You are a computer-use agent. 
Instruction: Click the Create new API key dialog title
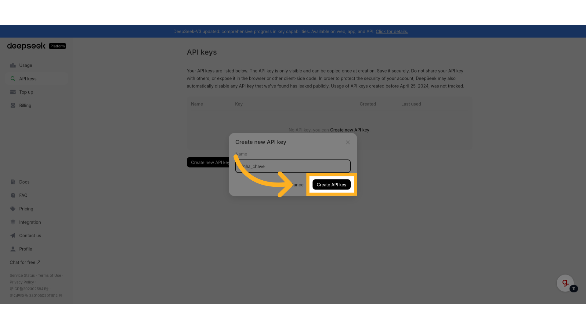[261, 142]
